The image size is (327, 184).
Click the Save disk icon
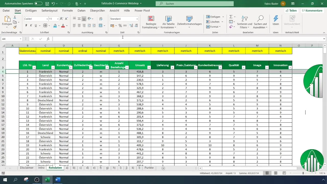[47, 4]
